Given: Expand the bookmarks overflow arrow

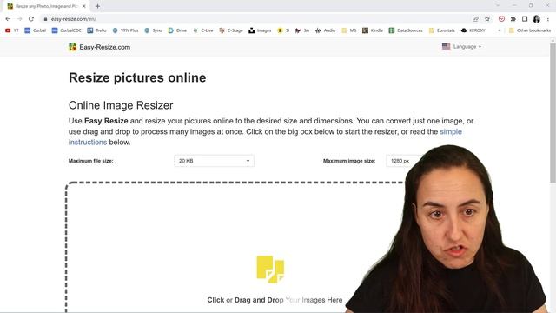Looking at the screenshot, I should click(500, 30).
